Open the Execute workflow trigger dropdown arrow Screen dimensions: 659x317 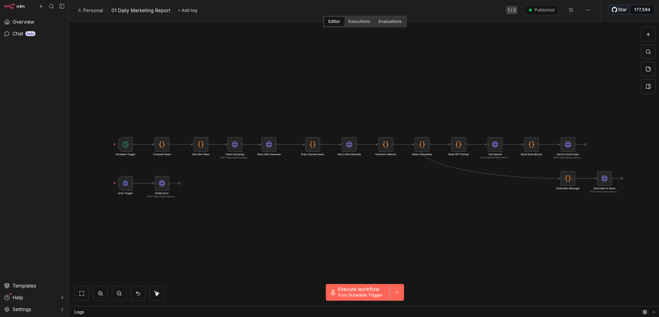397,292
